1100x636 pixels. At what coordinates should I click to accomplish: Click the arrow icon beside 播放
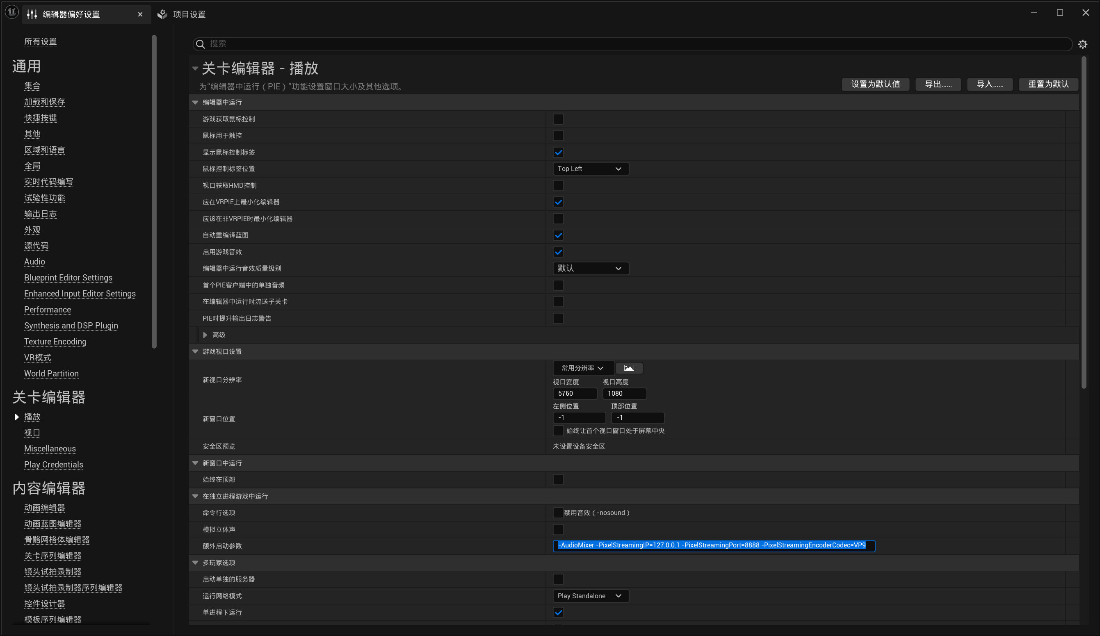point(16,417)
